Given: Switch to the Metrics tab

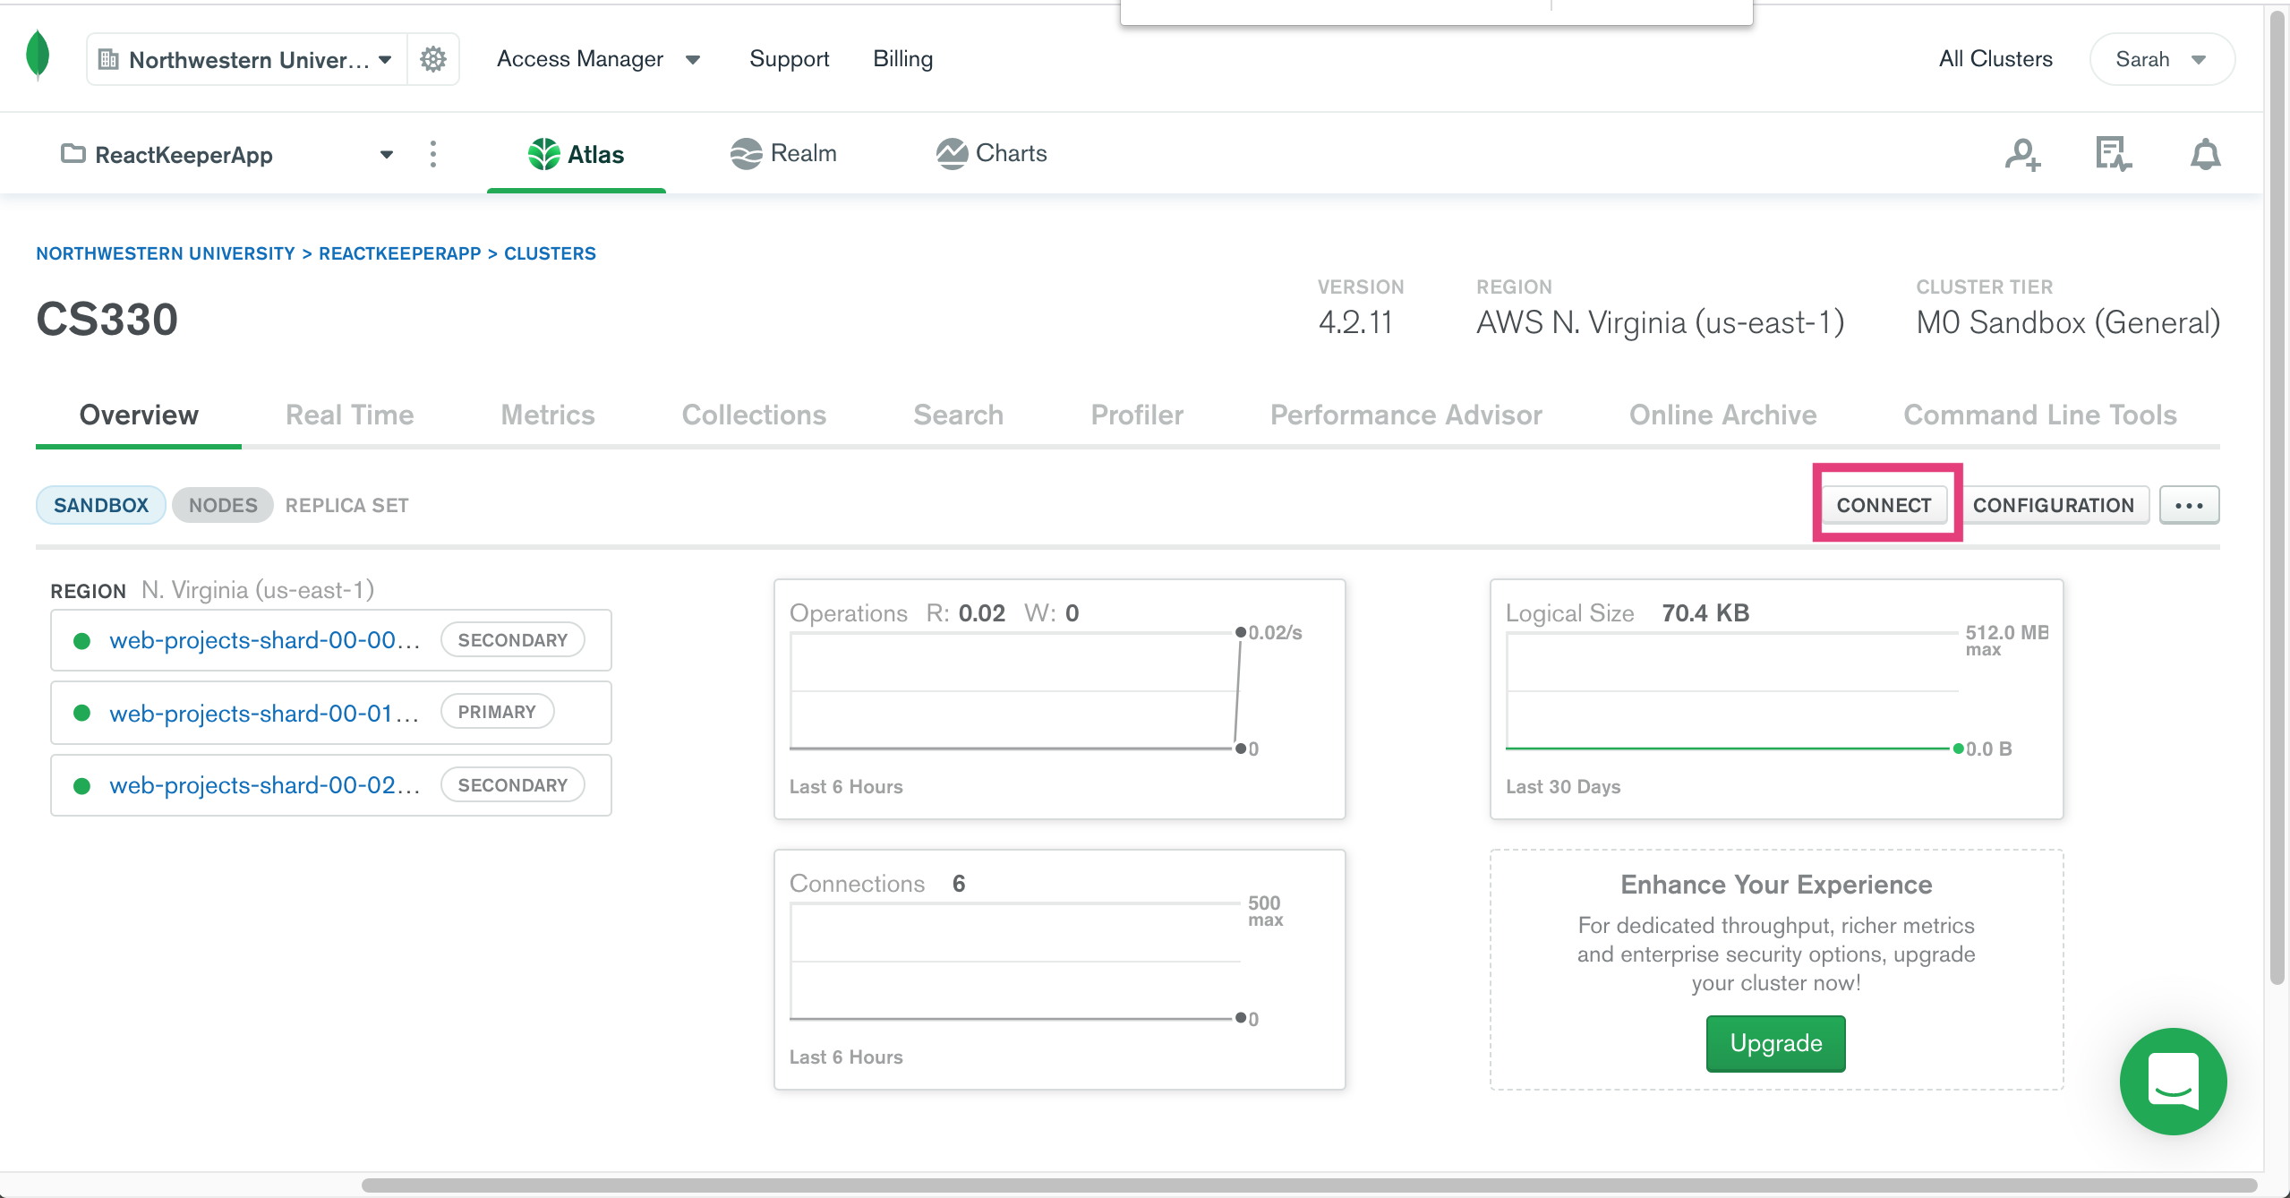Looking at the screenshot, I should (548, 415).
